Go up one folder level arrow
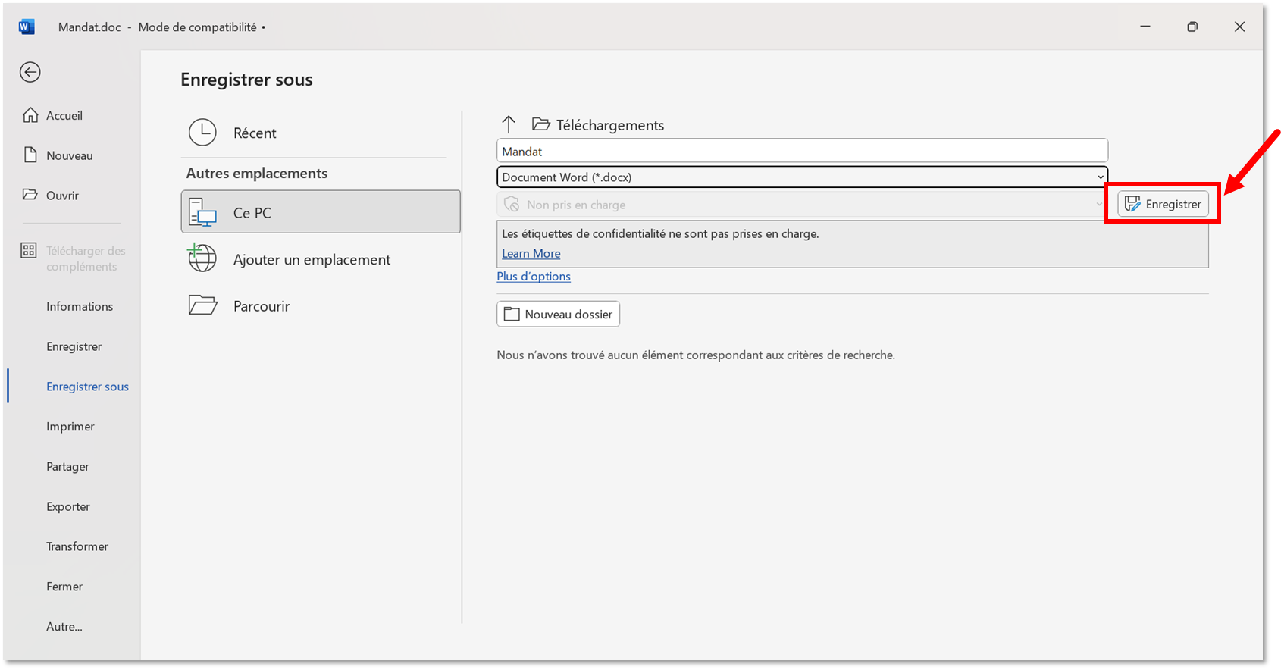The width and height of the screenshot is (1281, 670). click(x=509, y=124)
